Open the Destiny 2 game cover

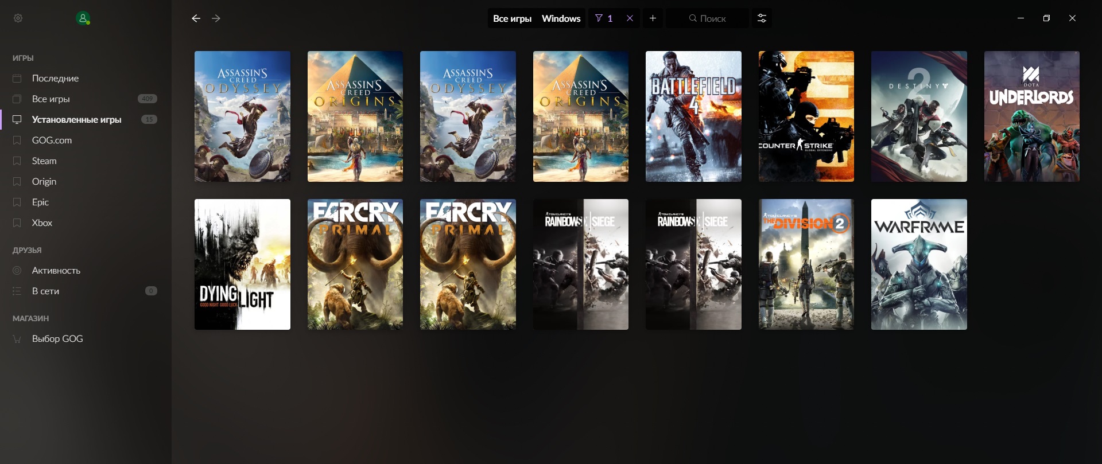[919, 116]
